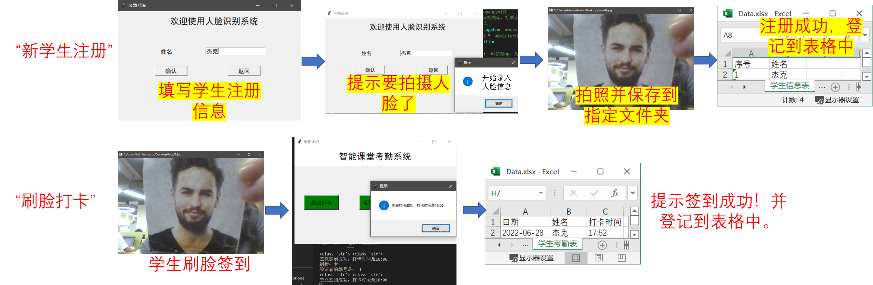
Task: Select the 日期 header cell
Action: (x=525, y=222)
